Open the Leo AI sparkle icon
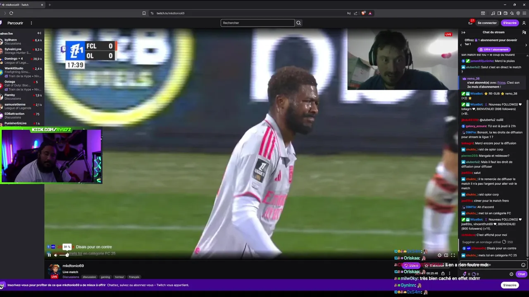The image size is (529, 297). (x=512, y=13)
